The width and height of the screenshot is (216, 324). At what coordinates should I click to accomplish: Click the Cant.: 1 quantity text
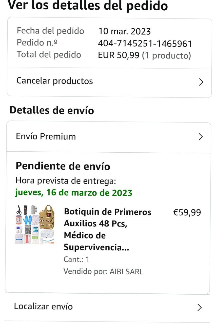click(76, 259)
